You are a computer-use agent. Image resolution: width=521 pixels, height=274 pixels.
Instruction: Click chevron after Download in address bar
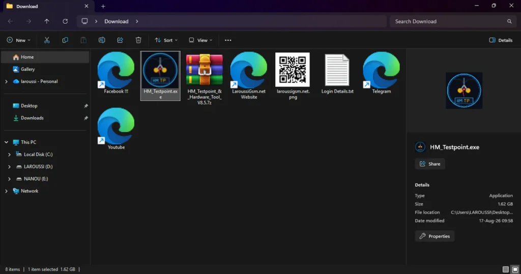(x=137, y=21)
